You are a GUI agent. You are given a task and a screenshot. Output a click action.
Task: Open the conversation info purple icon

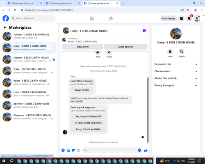point(144,31)
